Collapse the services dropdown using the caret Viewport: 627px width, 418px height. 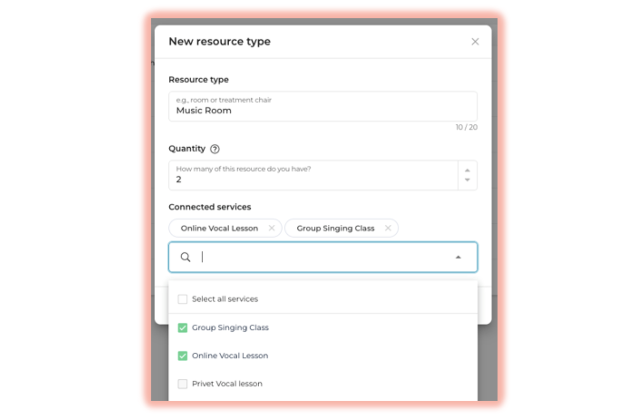(x=458, y=257)
